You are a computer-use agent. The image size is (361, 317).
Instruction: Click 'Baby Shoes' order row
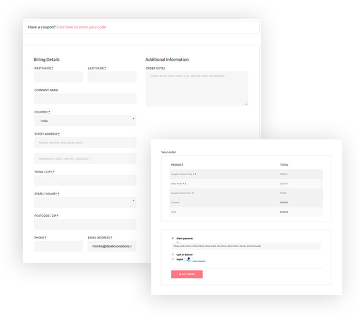click(246, 183)
